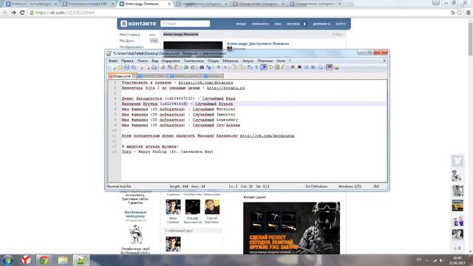Screen dimensions: 473x266
Task: Open the Правка menu
Action: pyautogui.click(x=127, y=61)
